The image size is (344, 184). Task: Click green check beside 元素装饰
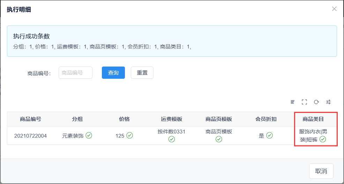[89, 136]
